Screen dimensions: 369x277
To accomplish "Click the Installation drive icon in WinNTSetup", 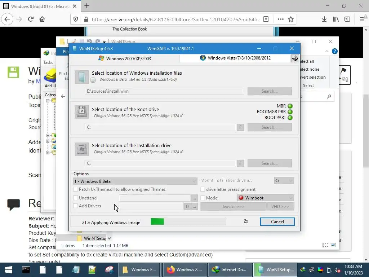I will coord(82,149).
